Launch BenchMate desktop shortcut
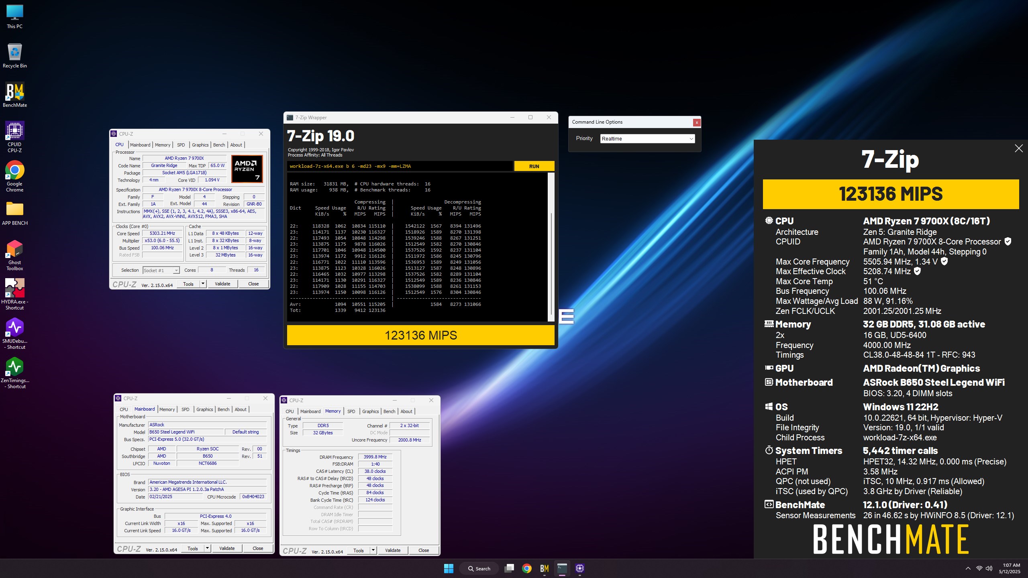 (15, 95)
